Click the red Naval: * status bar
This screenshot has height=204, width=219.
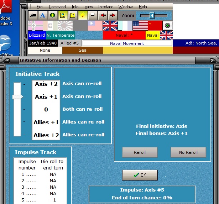click(x=124, y=35)
